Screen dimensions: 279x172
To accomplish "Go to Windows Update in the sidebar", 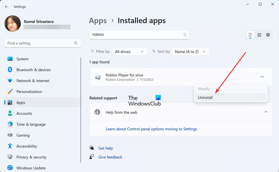I will click(x=31, y=168).
